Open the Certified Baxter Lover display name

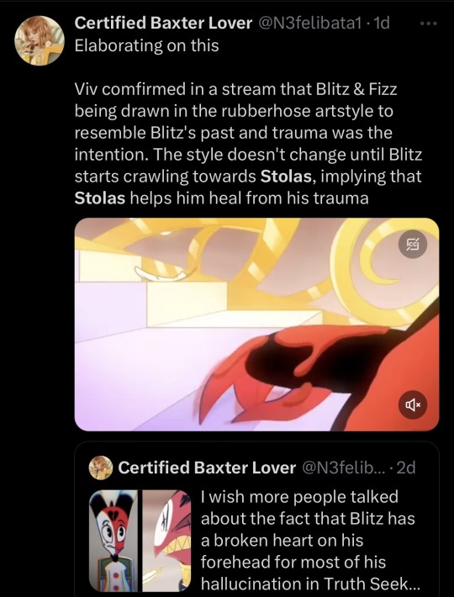pos(163,24)
